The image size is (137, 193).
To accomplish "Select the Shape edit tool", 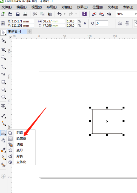I will (3, 40).
